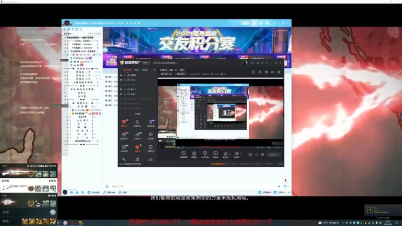Click the YY chat message input field
Image resolution: width=402 pixels, height=226 pixels.
[193, 186]
